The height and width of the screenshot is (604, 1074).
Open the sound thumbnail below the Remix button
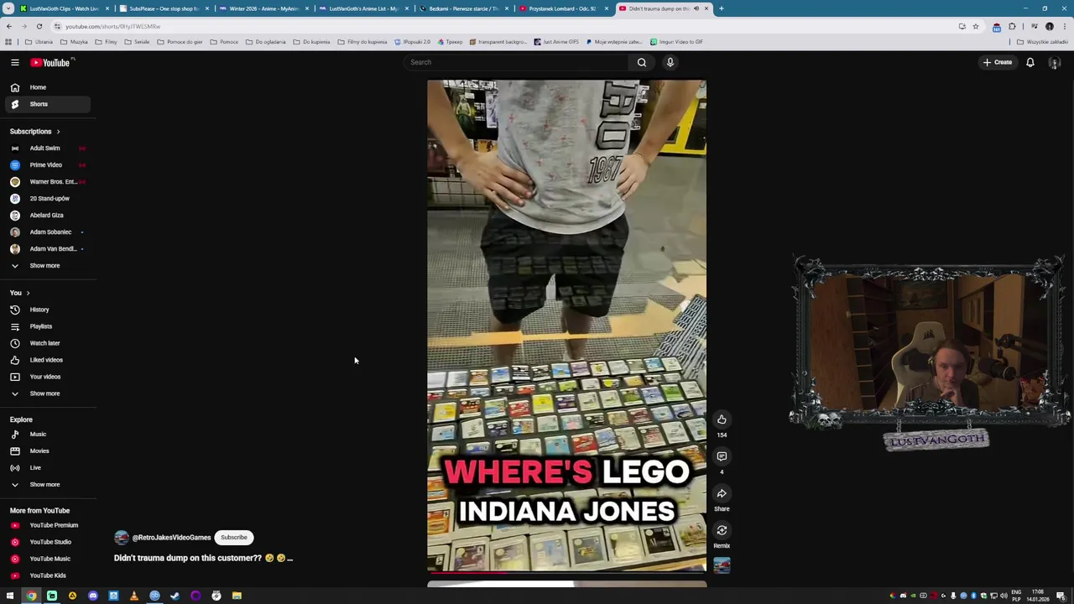coord(722,566)
